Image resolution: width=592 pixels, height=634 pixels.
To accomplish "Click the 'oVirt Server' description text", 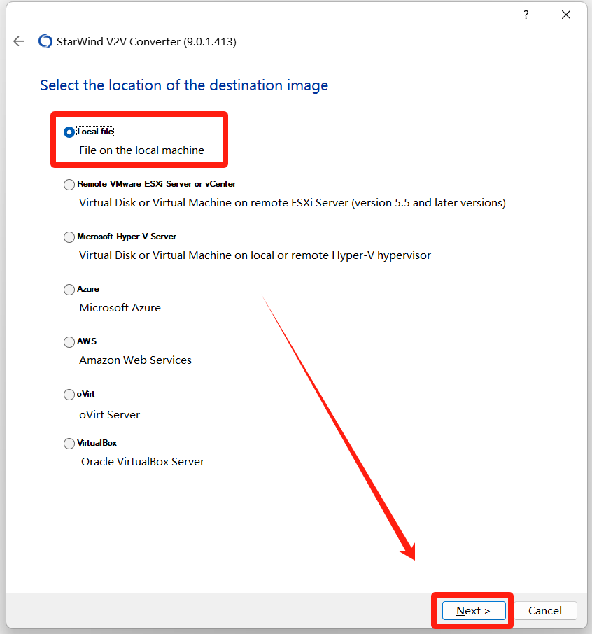I will click(109, 414).
